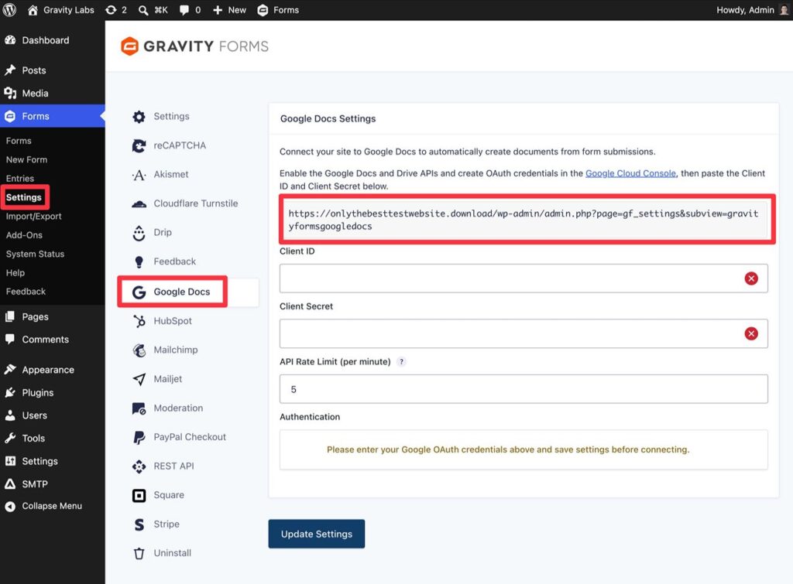
Task: Click the Google G icon
Action: [x=139, y=292]
